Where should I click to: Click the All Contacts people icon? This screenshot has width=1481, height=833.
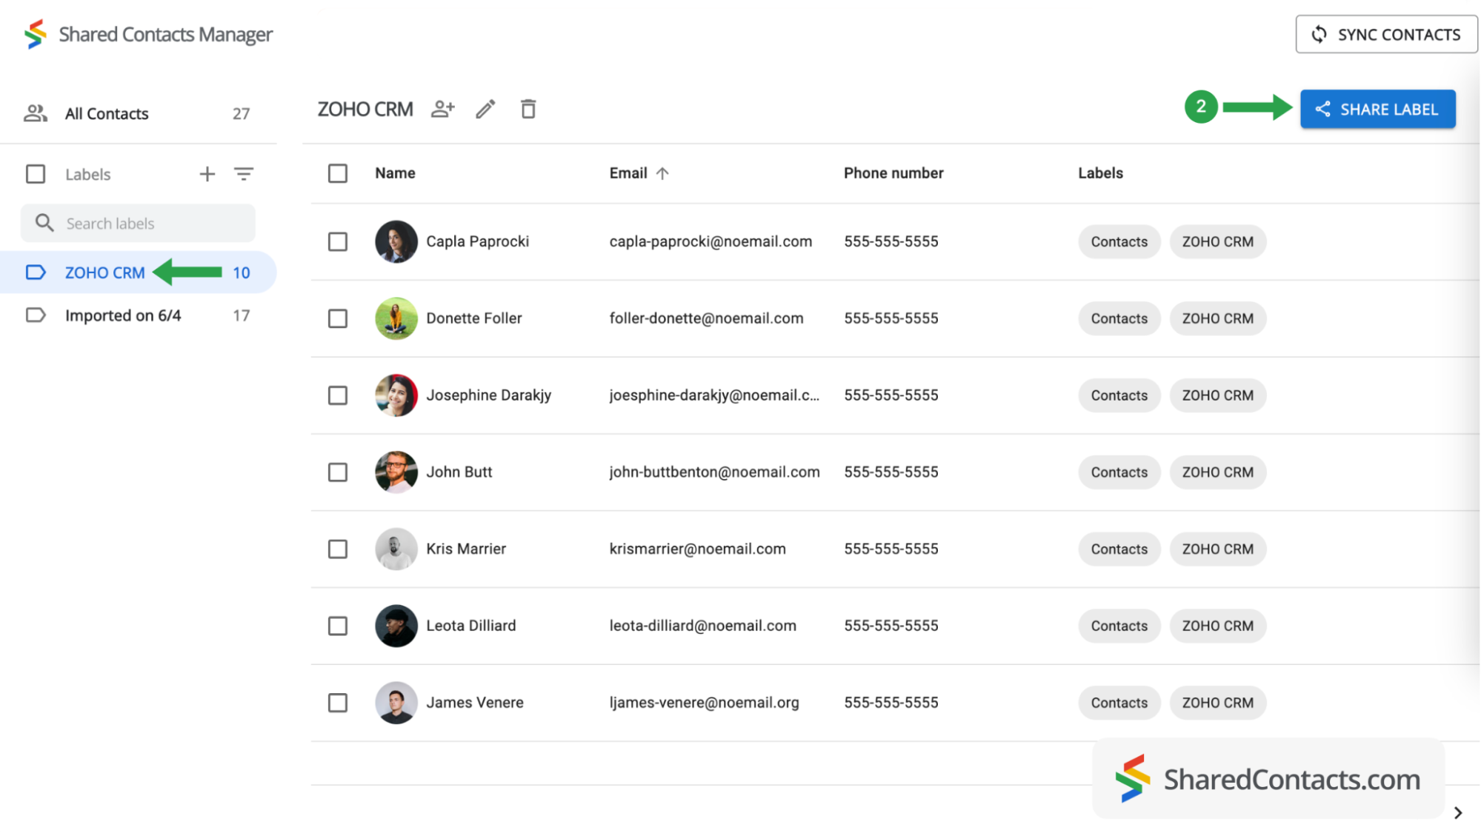(x=36, y=113)
